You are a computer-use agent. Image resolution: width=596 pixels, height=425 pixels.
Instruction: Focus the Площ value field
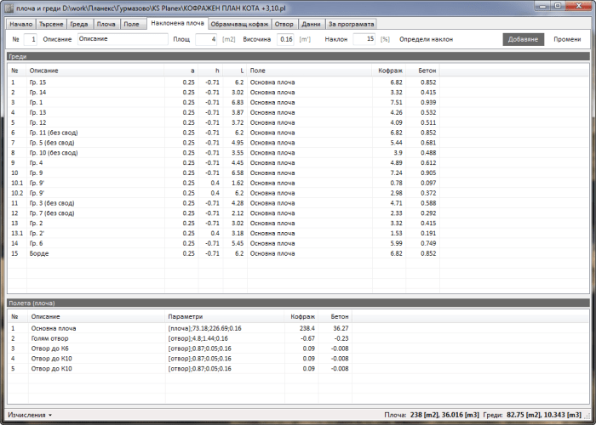(206, 39)
